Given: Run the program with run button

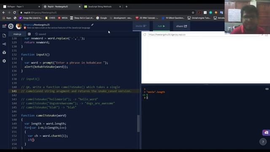Looking at the screenshot, I should point(161,26).
